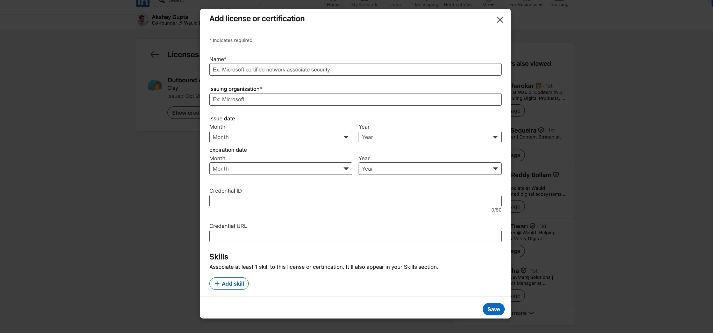Click the Show credential button
Image resolution: width=713 pixels, height=333 pixels.
184,113
